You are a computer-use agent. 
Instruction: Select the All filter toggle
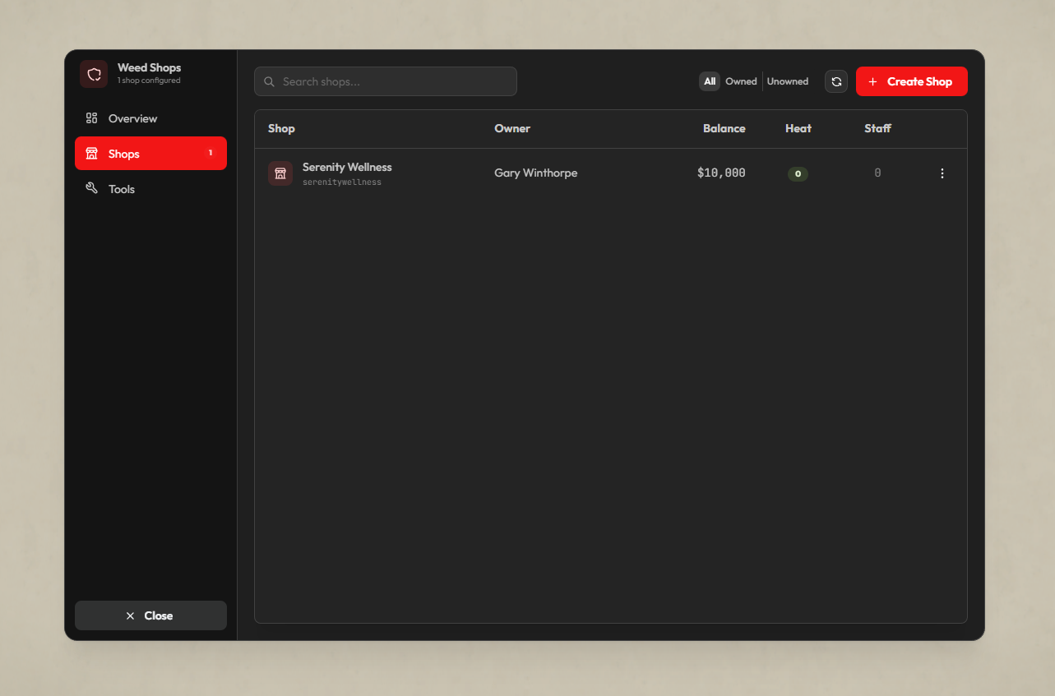(710, 81)
